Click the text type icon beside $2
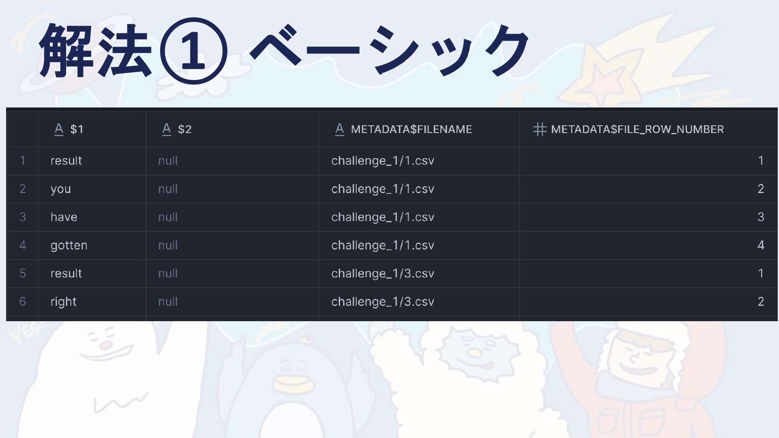This screenshot has width=779, height=438. (x=166, y=129)
